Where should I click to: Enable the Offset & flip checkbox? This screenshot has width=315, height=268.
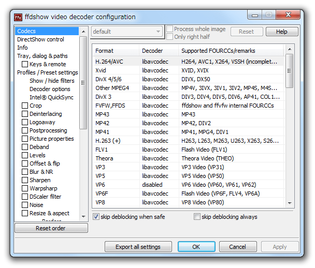[25, 163]
